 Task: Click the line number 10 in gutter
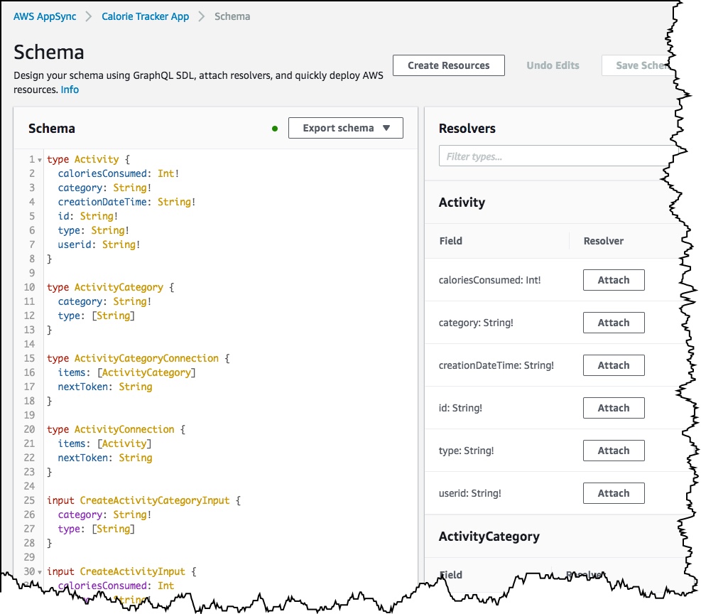29,287
